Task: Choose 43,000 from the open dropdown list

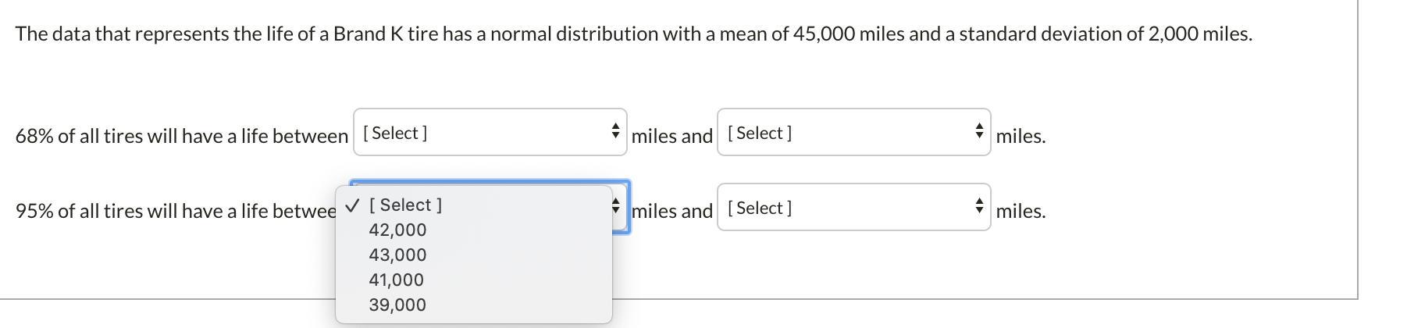Action: coord(397,255)
